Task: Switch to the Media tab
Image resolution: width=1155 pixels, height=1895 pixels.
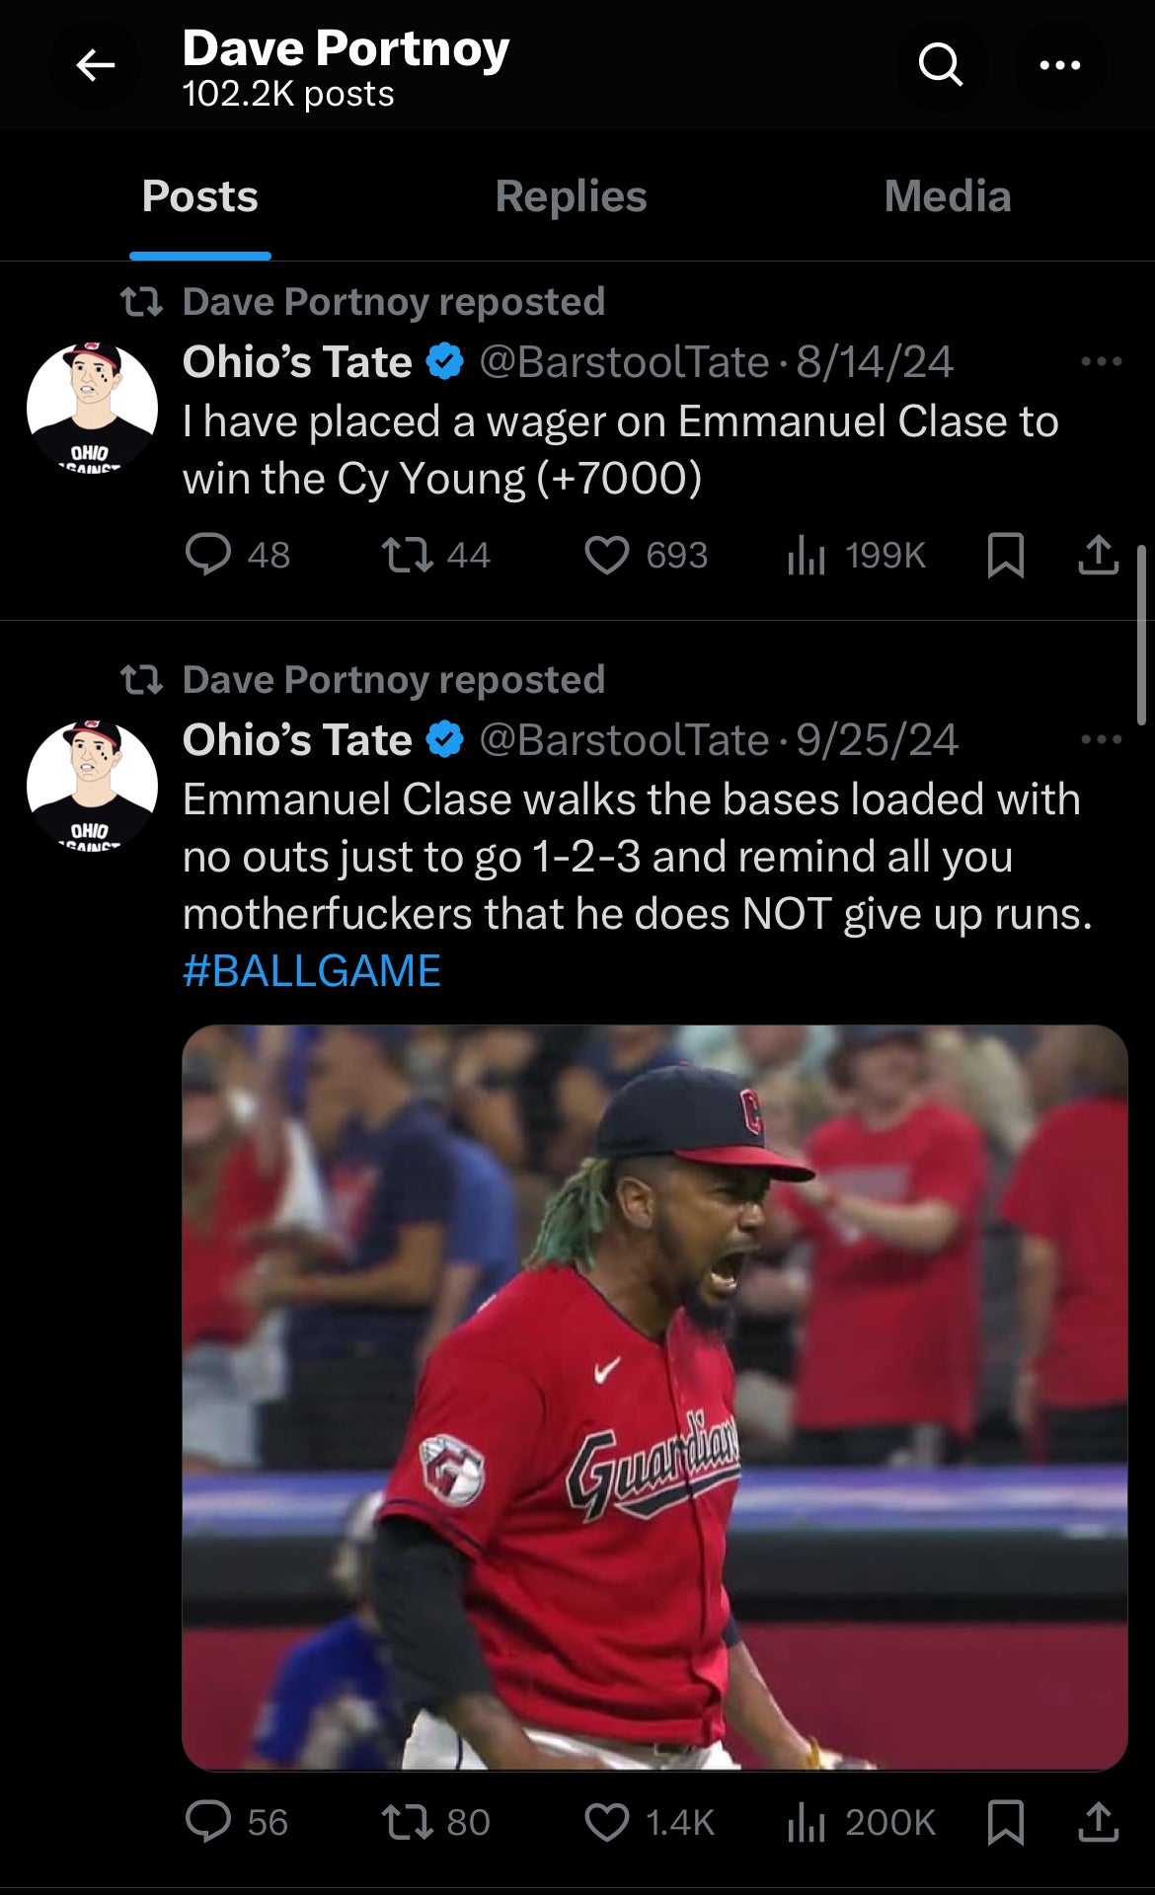Action: point(947,196)
